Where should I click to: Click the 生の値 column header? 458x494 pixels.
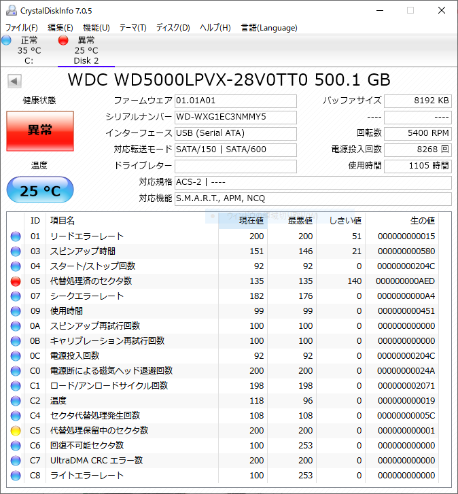402,221
